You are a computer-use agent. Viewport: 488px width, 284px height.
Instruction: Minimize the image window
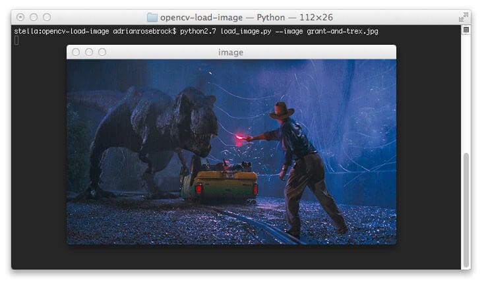(89, 52)
